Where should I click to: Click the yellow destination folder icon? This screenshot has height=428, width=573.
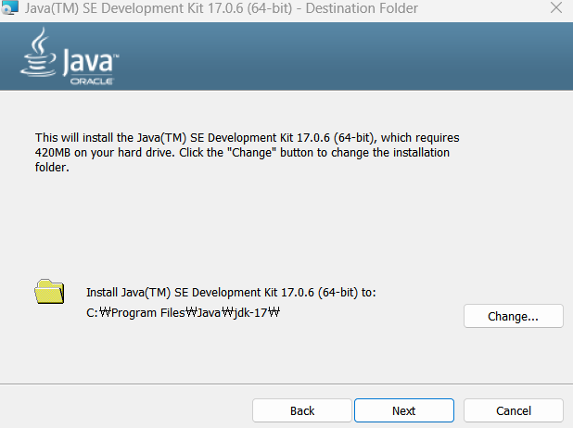point(49,292)
